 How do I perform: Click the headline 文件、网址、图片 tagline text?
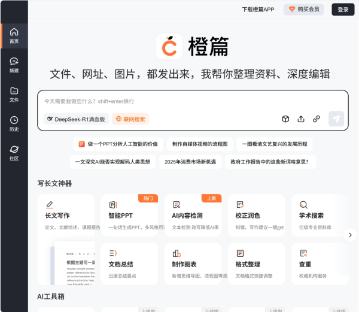point(190,74)
